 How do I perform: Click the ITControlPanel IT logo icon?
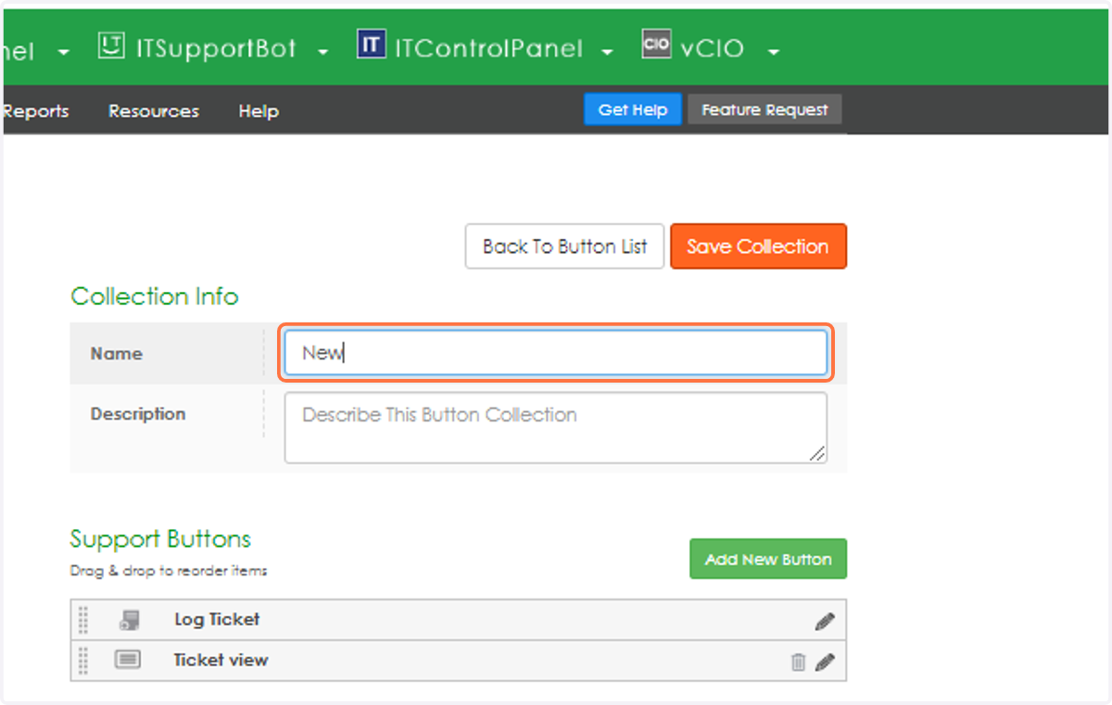(x=371, y=45)
